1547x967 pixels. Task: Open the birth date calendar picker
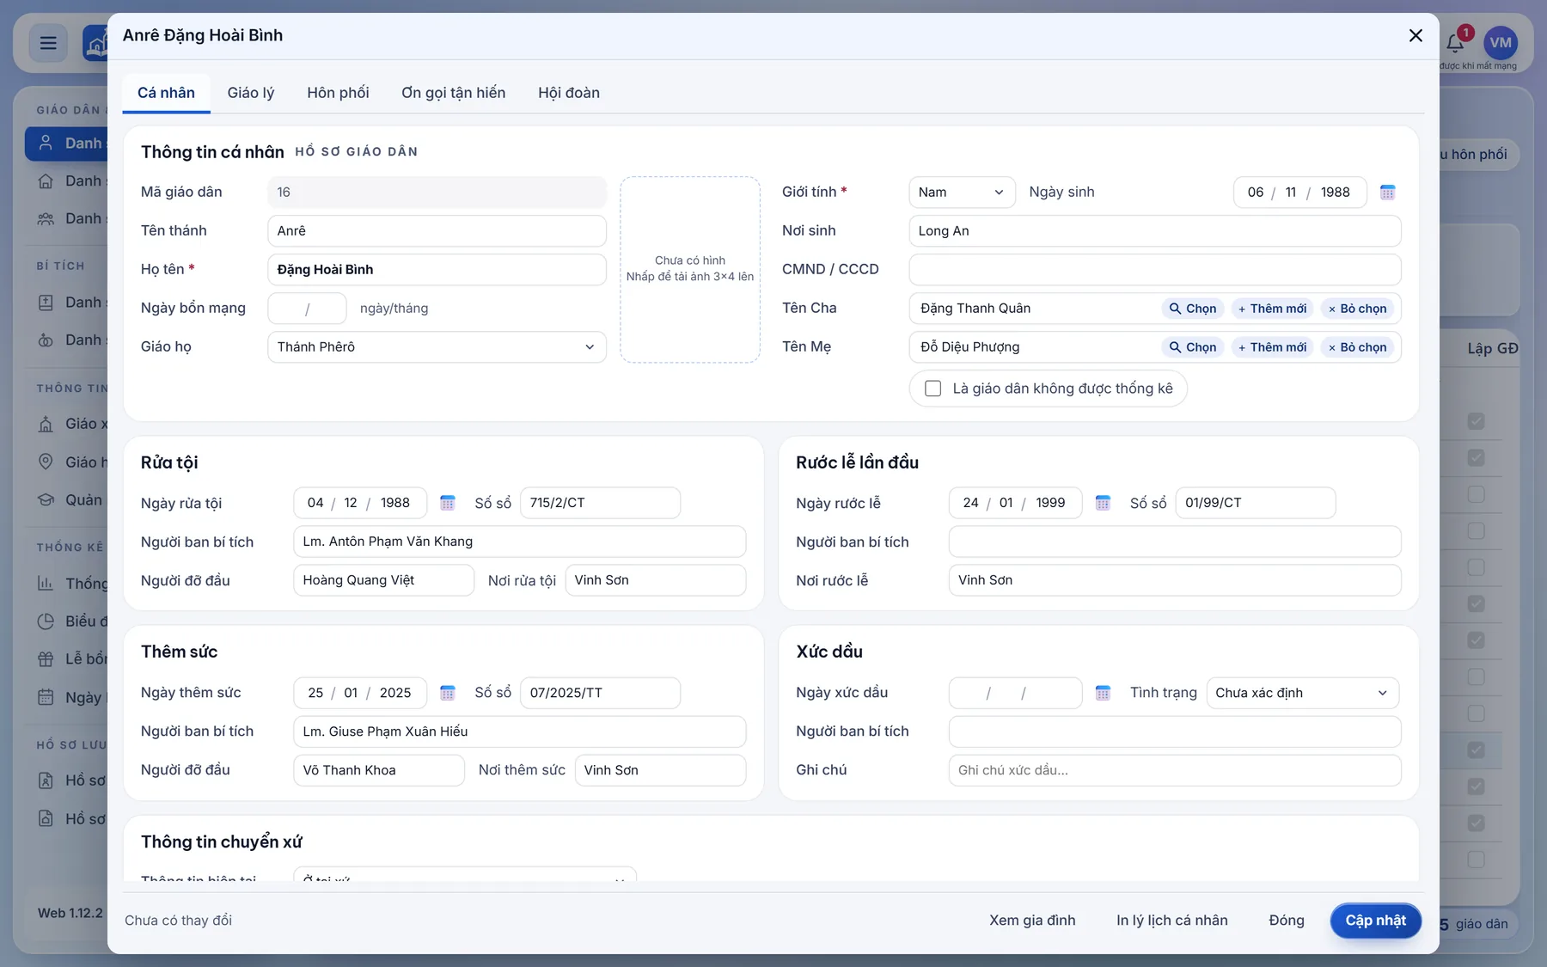(1387, 193)
